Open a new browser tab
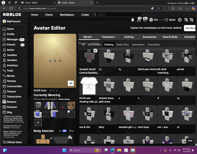 pos(97,3)
